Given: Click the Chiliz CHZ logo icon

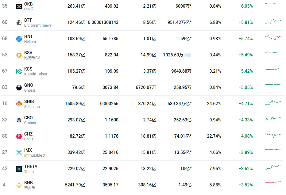Looking at the screenshot, I should click(x=19, y=136).
